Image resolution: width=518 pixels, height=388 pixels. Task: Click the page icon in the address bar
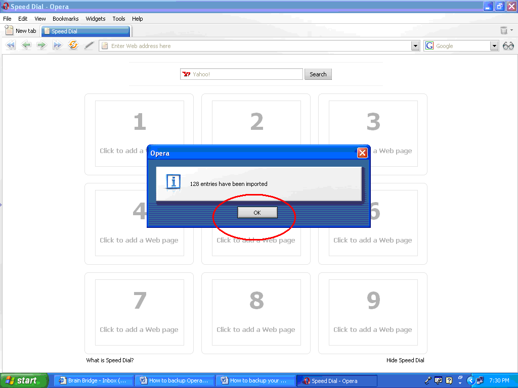[x=105, y=46]
